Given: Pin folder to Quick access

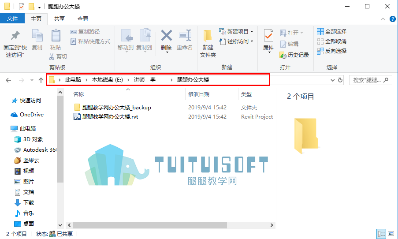Looking at the screenshot, I should coord(15,44).
